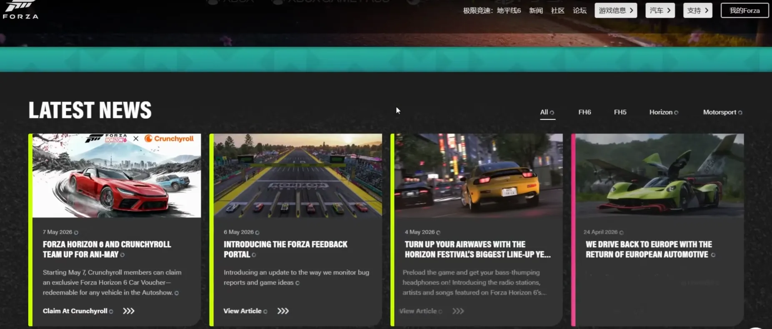The image size is (772, 329).
Task: Open the European Automotive article title
Action: (x=649, y=250)
